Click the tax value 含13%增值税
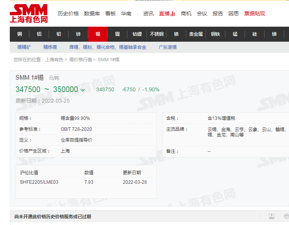289x225 pixels. point(221,118)
